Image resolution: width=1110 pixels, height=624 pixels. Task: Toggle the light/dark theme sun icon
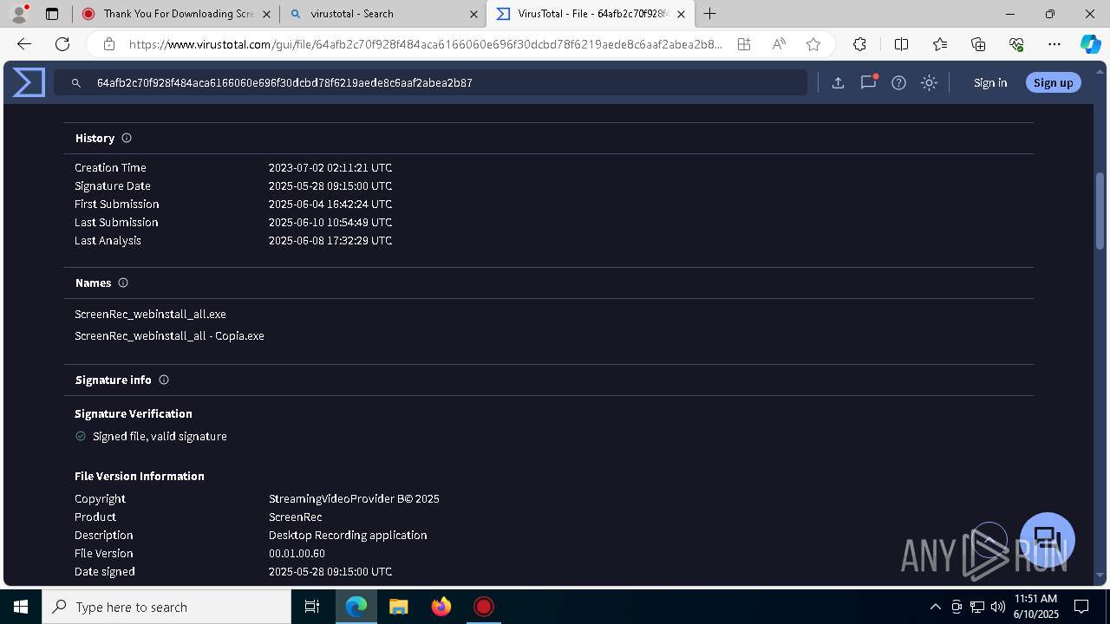tap(929, 82)
